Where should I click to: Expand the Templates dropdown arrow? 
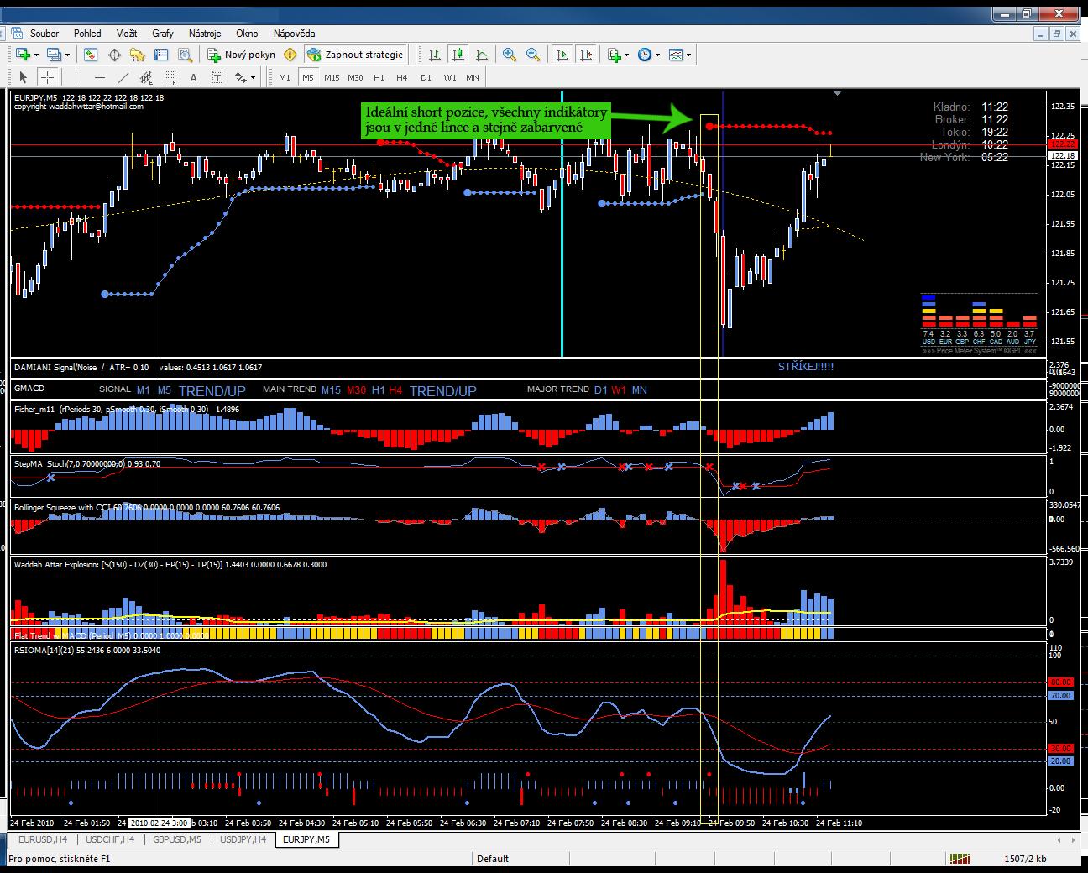[688, 55]
